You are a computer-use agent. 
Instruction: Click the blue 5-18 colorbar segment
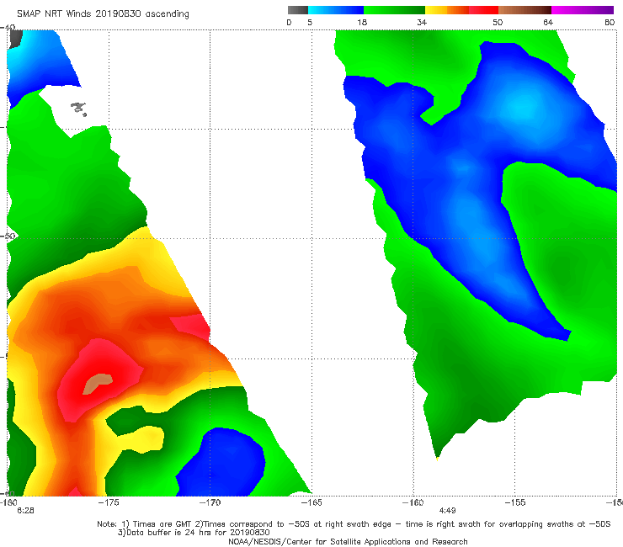336,10
